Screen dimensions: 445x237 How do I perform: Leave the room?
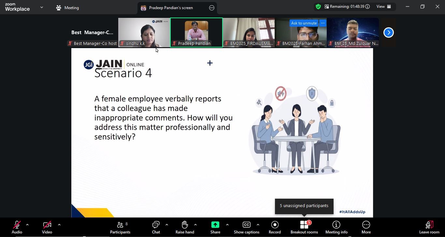pyautogui.click(x=429, y=227)
